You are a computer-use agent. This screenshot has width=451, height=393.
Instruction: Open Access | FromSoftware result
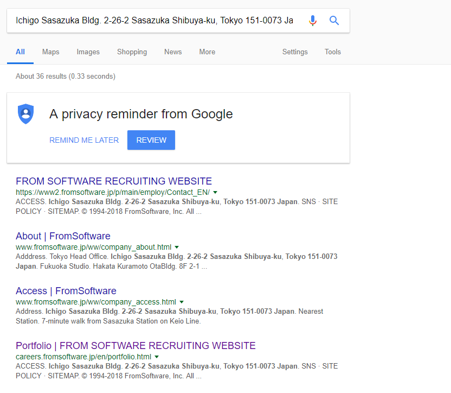click(66, 291)
